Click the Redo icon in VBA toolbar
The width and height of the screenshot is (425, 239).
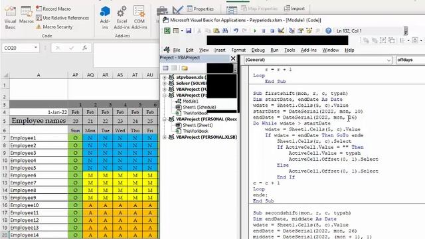[244, 31]
